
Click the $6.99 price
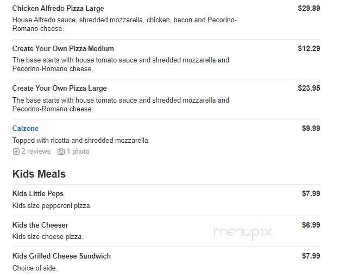311,225
